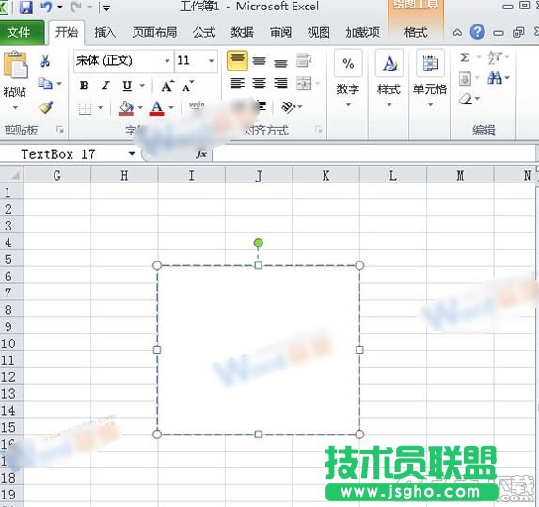The width and height of the screenshot is (539, 507).
Task: Switch to the 视图 View tab
Action: pyautogui.click(x=318, y=33)
